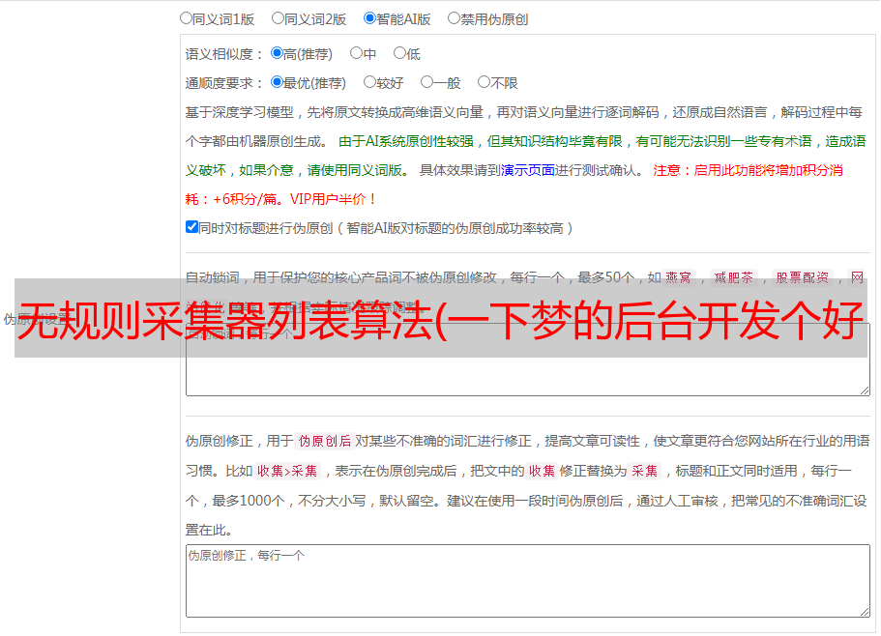Click green text 由于AI系统原创性较强
Screen dimensions: 881x636
406,141
